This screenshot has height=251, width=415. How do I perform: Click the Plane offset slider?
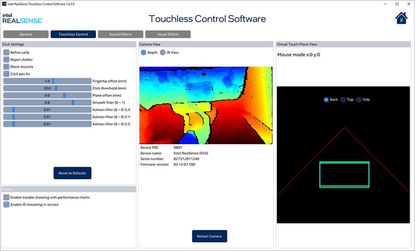click(47, 95)
